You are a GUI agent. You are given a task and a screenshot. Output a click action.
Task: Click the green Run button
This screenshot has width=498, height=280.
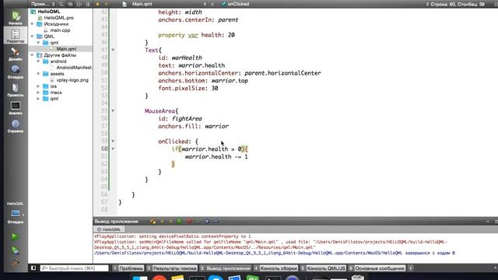tap(15, 236)
